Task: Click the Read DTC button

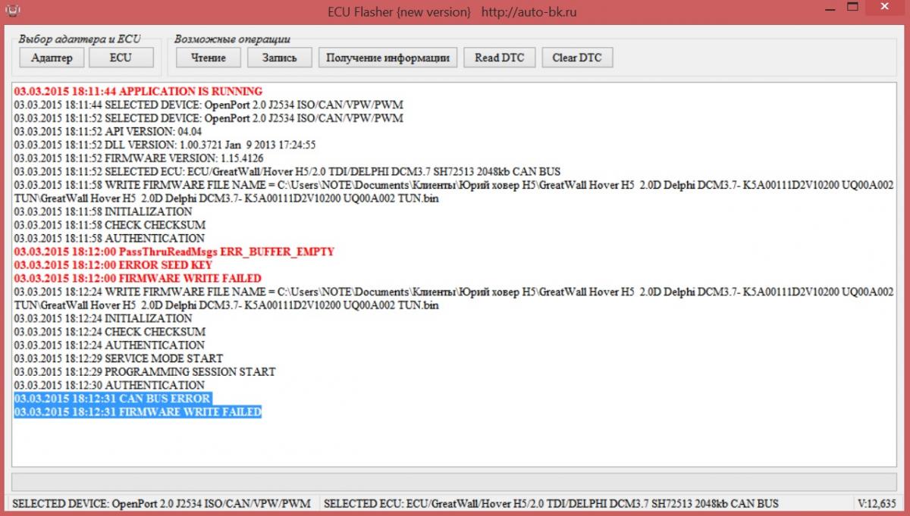Action: pyautogui.click(x=500, y=58)
